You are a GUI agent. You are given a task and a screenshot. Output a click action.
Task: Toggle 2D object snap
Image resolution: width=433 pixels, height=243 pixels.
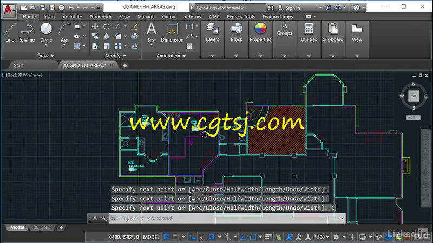(253, 237)
